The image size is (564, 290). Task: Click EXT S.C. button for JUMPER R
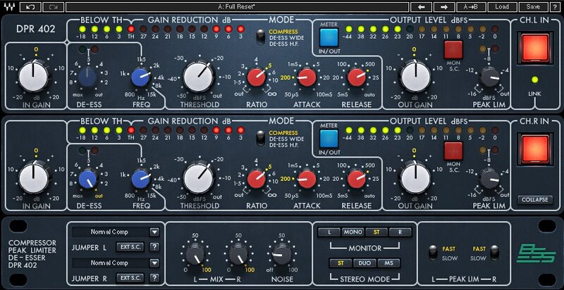[130, 278]
